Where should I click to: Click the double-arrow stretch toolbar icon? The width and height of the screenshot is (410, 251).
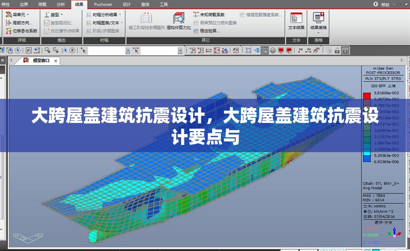tap(209, 51)
